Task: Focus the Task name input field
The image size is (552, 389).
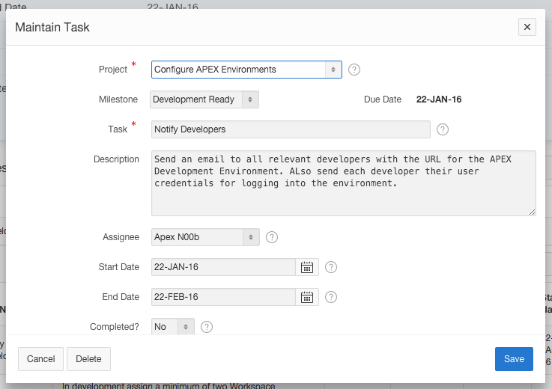Action: pos(291,129)
